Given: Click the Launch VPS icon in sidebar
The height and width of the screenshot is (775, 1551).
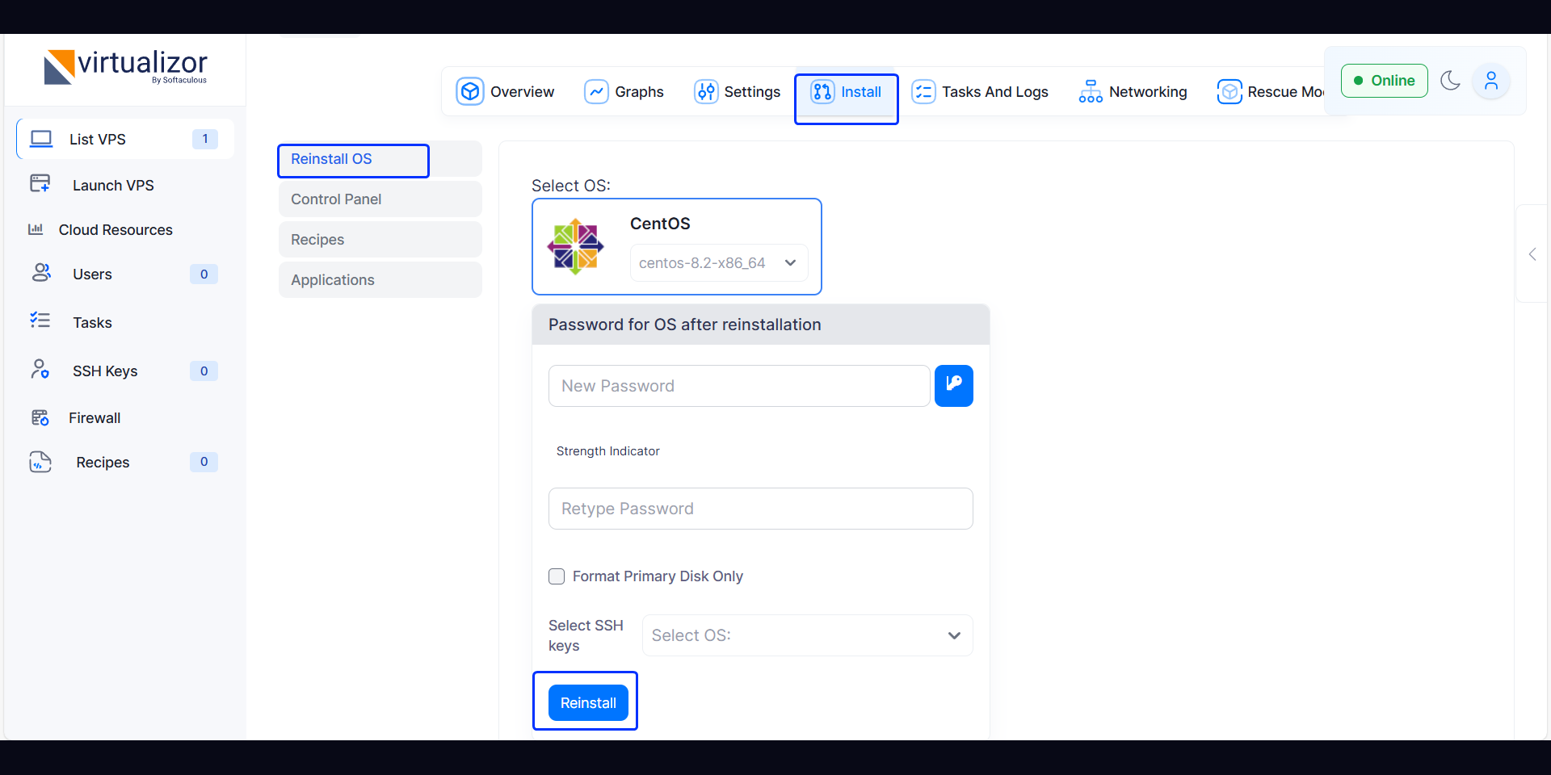Looking at the screenshot, I should (x=40, y=184).
